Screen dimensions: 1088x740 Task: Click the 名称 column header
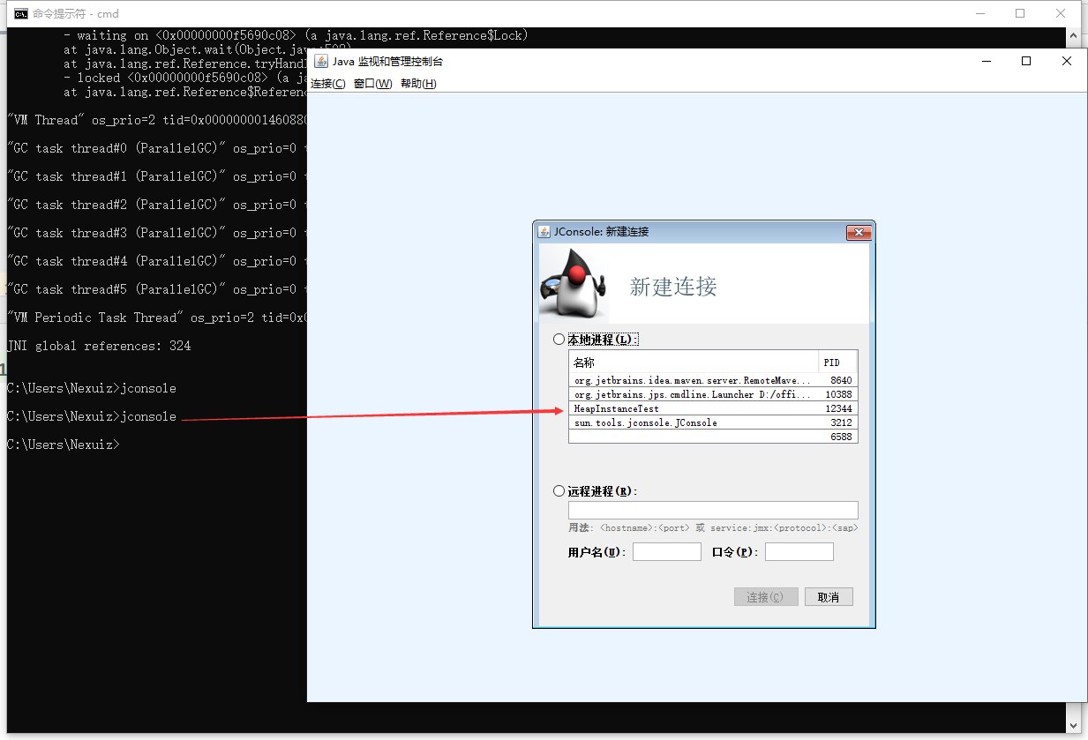point(694,363)
